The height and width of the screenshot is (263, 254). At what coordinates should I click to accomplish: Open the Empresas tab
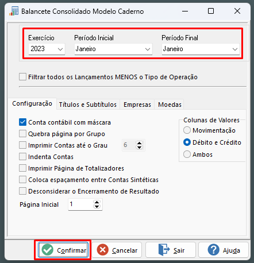(137, 105)
